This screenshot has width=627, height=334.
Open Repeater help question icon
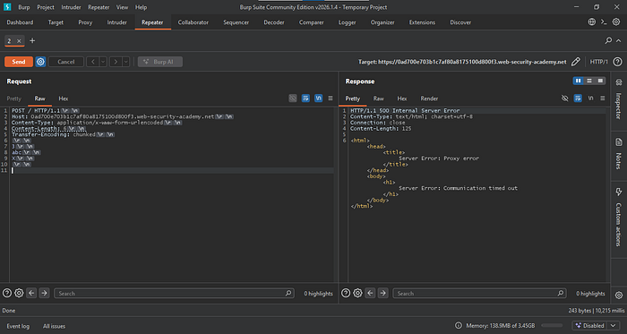point(618,62)
